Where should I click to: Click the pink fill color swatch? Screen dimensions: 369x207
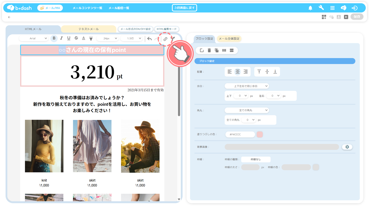(x=260, y=134)
